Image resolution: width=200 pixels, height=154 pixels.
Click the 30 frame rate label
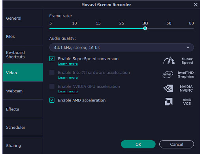pos(145,23)
